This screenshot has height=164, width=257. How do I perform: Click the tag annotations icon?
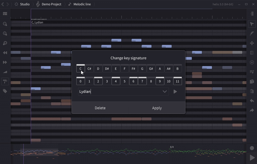5,91
